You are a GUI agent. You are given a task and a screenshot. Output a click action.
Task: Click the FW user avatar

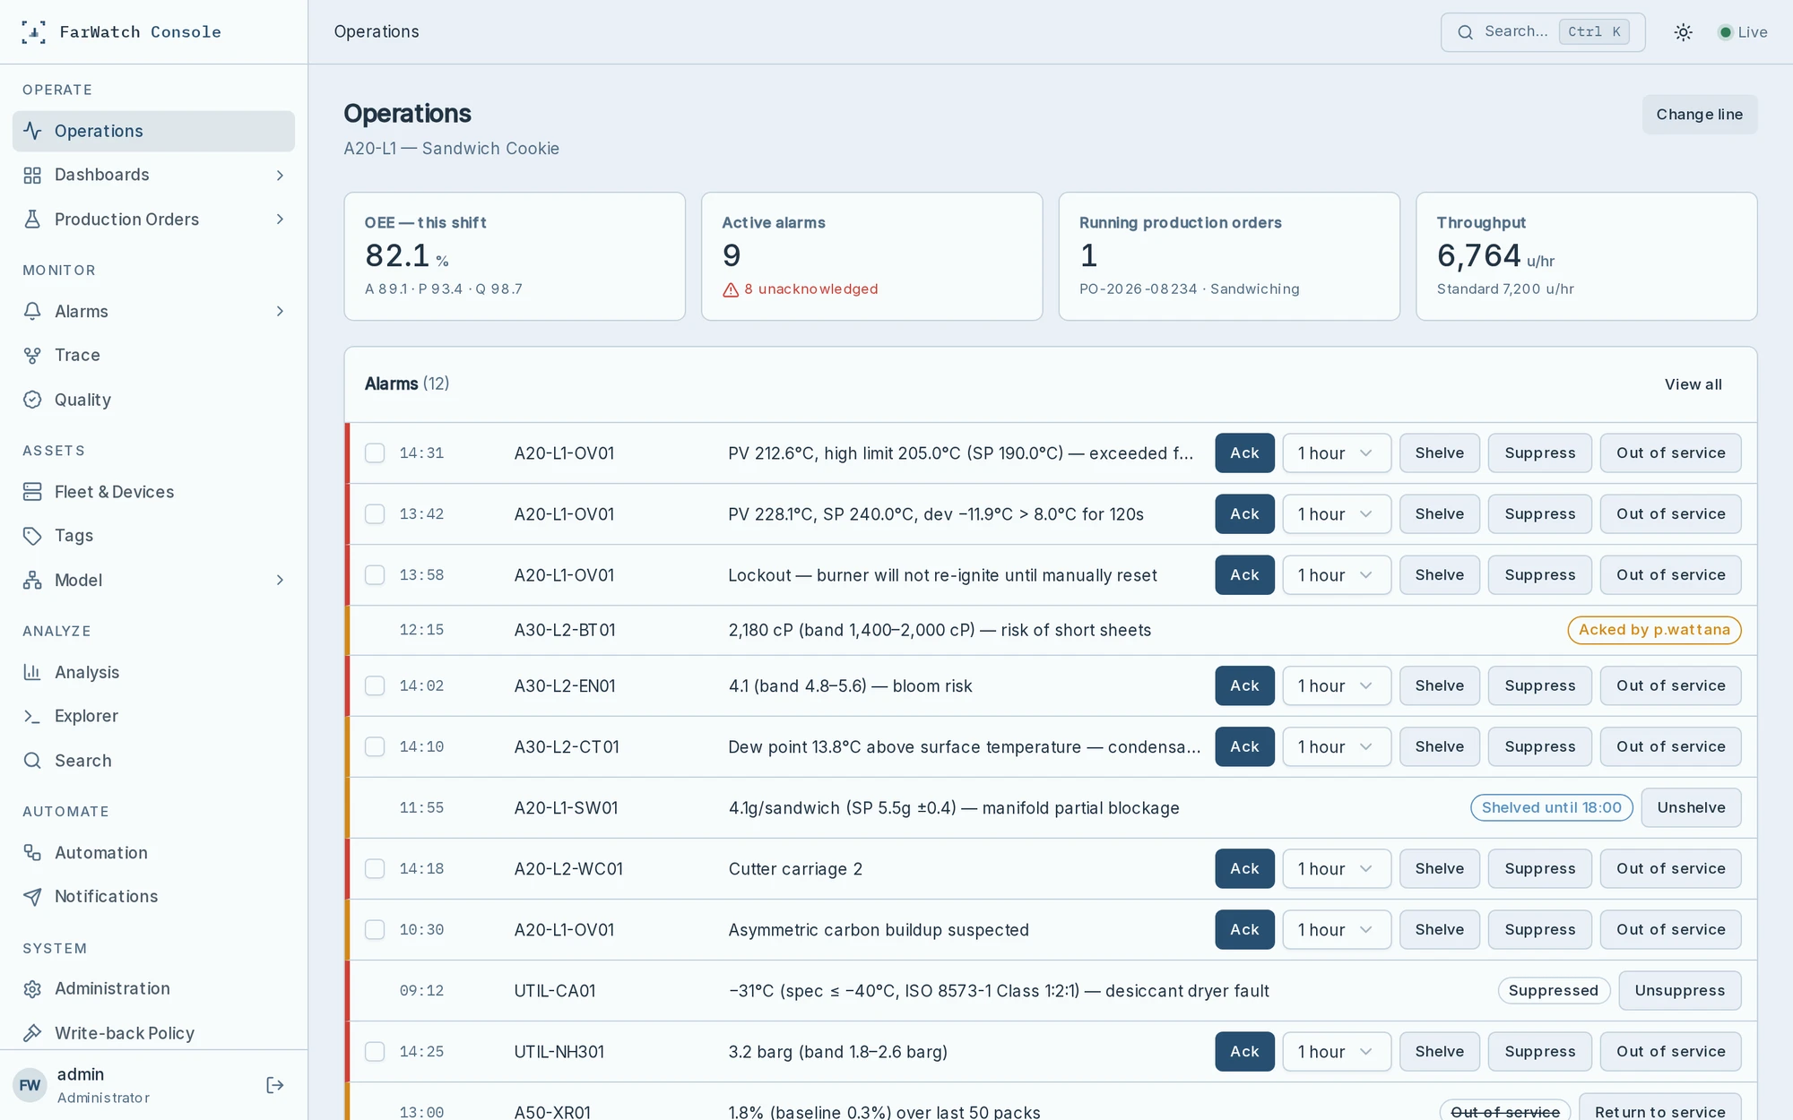30,1085
